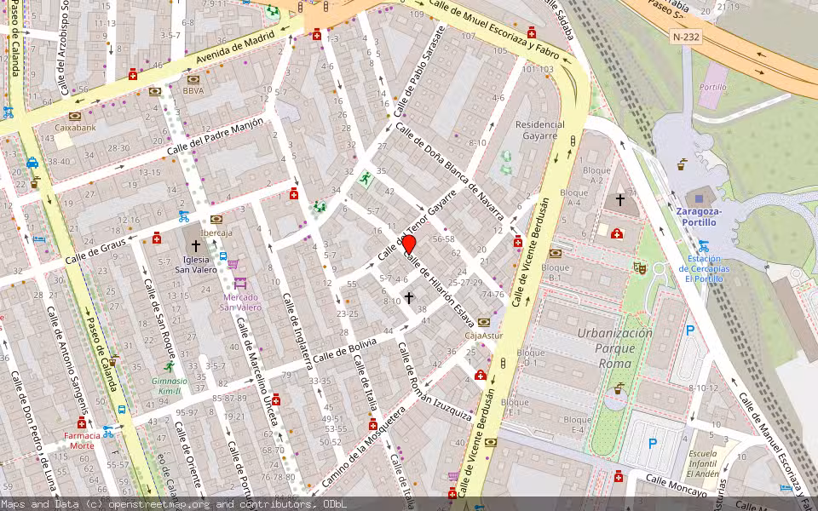Click the Calle de Doña Blanca de Navarra label
Screen dimensions: 818x511
pyautogui.click(x=450, y=171)
